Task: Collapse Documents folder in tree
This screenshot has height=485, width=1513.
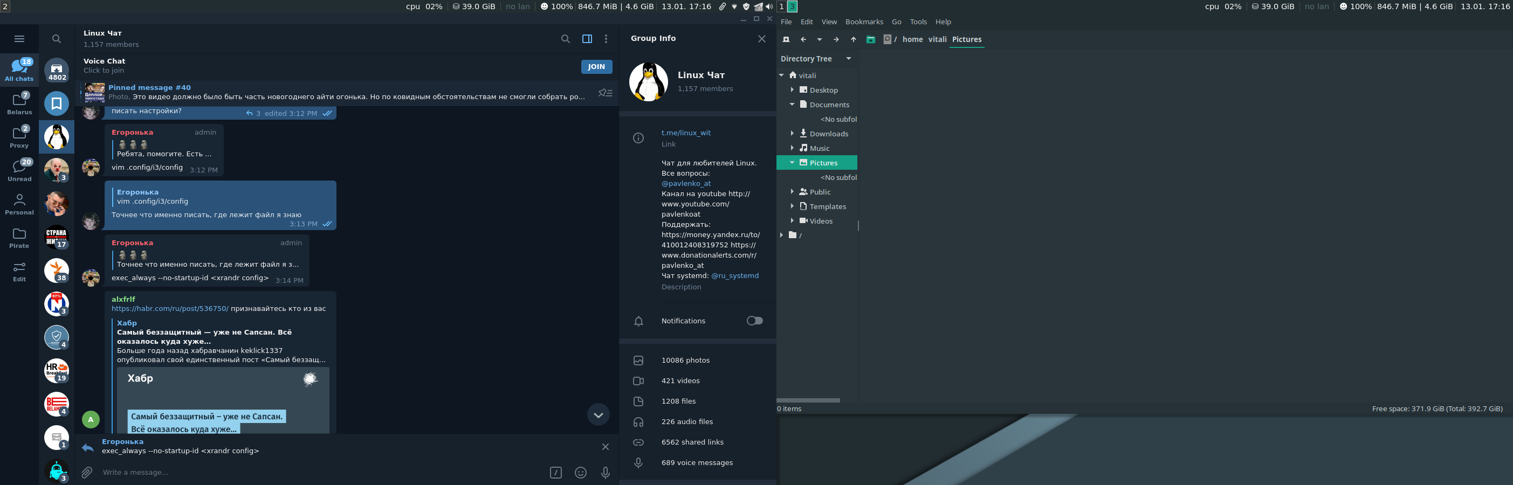Action: click(x=792, y=105)
